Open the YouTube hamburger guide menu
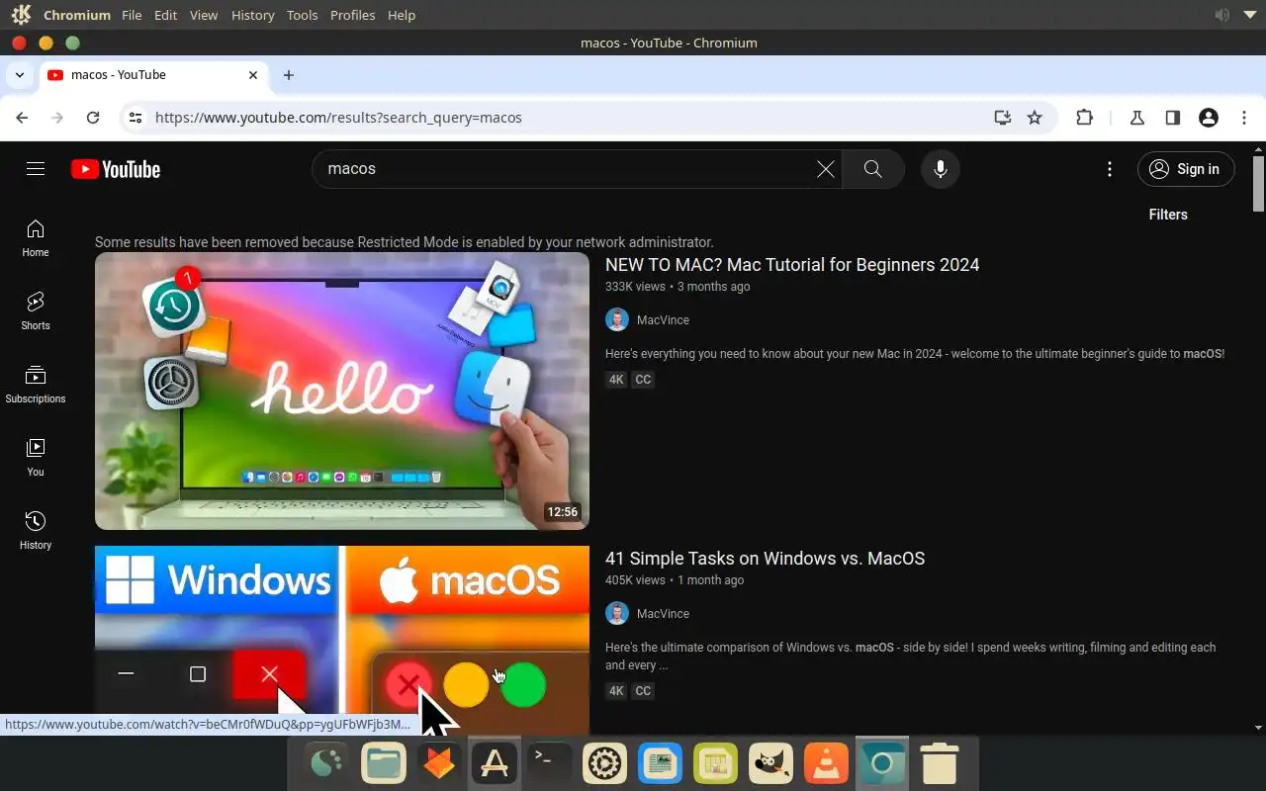Viewport: 1266px width, 791px height. click(36, 169)
